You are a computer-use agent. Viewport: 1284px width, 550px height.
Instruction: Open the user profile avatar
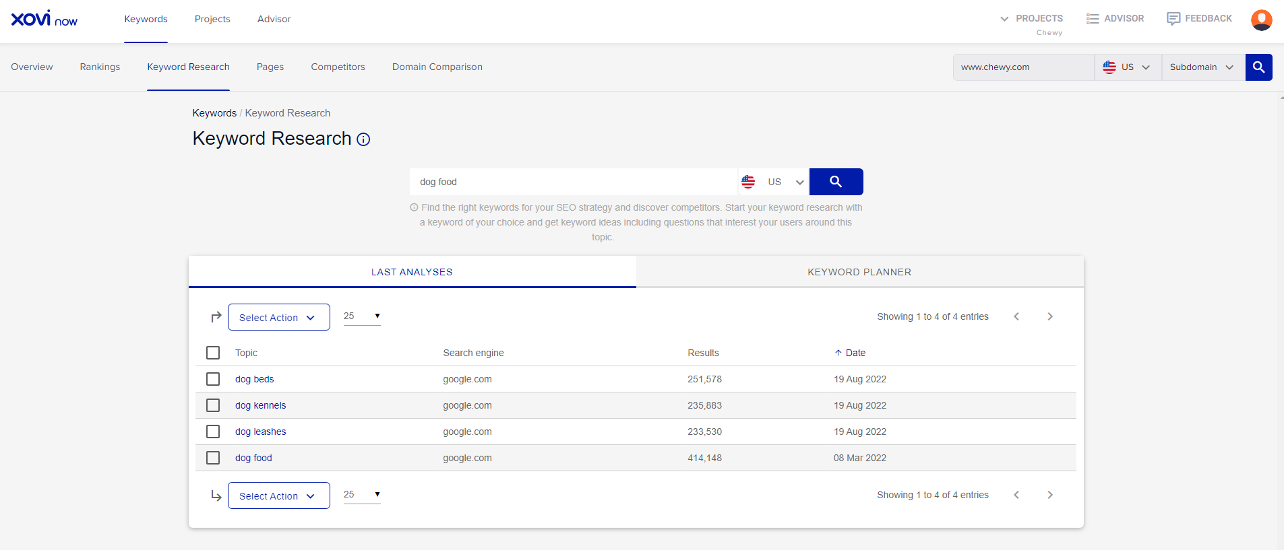[1261, 20]
